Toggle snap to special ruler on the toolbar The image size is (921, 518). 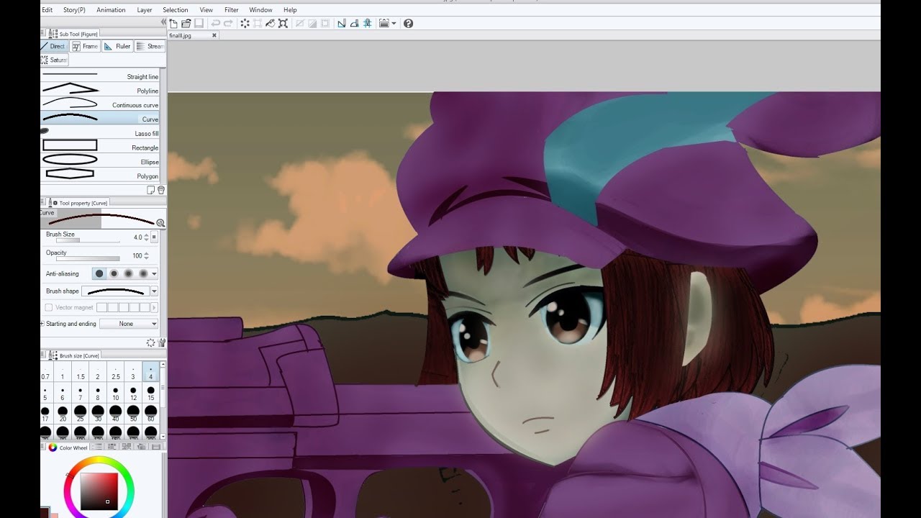[355, 22]
